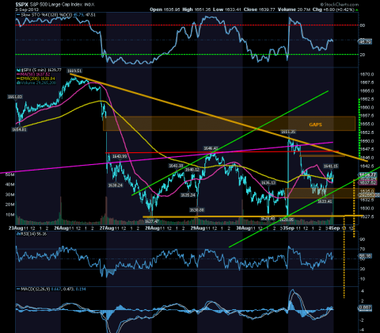Image resolution: width=380 pixels, height=333 pixels.
Task: Click the Volume legend entry under EMA(200)
Action: (x=36, y=82)
